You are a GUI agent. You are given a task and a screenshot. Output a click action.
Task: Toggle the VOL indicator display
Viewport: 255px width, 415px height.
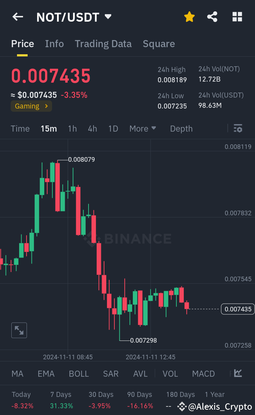pyautogui.click(x=170, y=373)
